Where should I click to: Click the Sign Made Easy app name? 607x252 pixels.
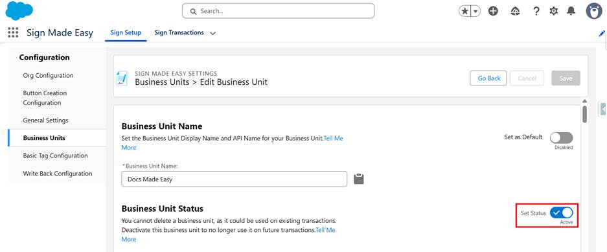coord(60,33)
